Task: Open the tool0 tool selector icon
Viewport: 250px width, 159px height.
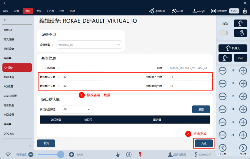Action: (x=174, y=11)
